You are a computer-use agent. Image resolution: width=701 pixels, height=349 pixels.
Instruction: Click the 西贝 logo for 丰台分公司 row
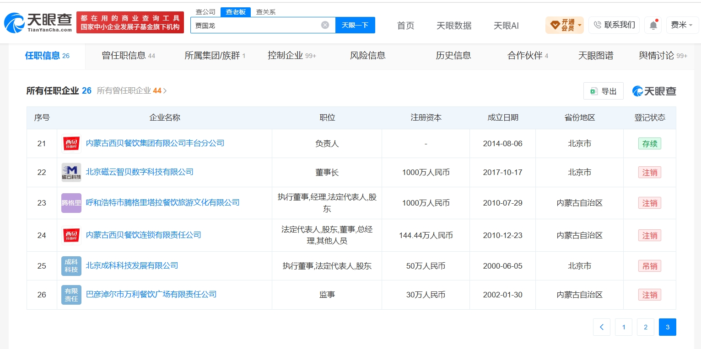point(71,143)
